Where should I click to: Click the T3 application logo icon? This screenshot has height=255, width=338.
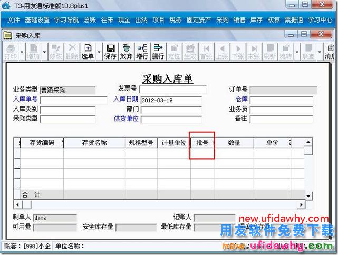click(6, 5)
